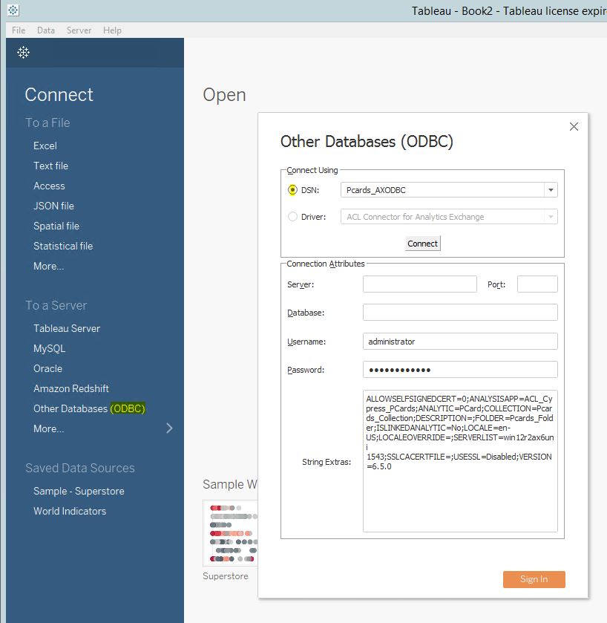Screen dimensions: 607x623
Task: Open the File menu
Action: (x=18, y=30)
